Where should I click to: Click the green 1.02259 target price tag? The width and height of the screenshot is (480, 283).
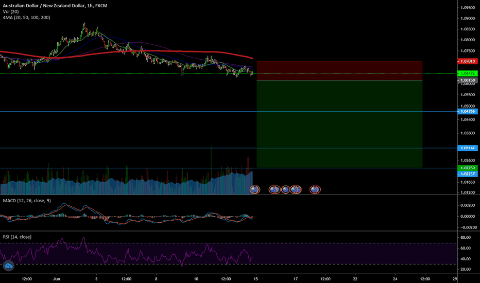tap(468, 168)
